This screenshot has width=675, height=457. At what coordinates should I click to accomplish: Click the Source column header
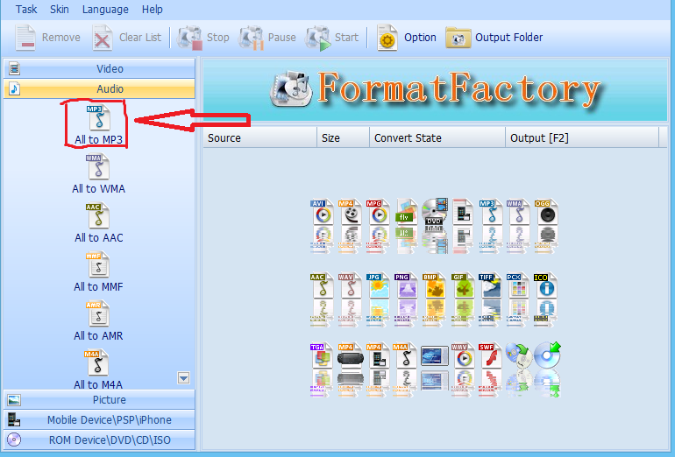260,137
